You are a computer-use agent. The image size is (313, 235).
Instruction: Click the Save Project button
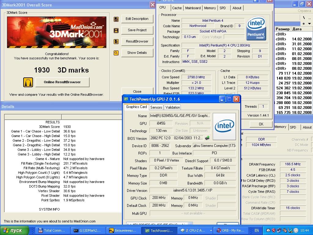click(137, 30)
